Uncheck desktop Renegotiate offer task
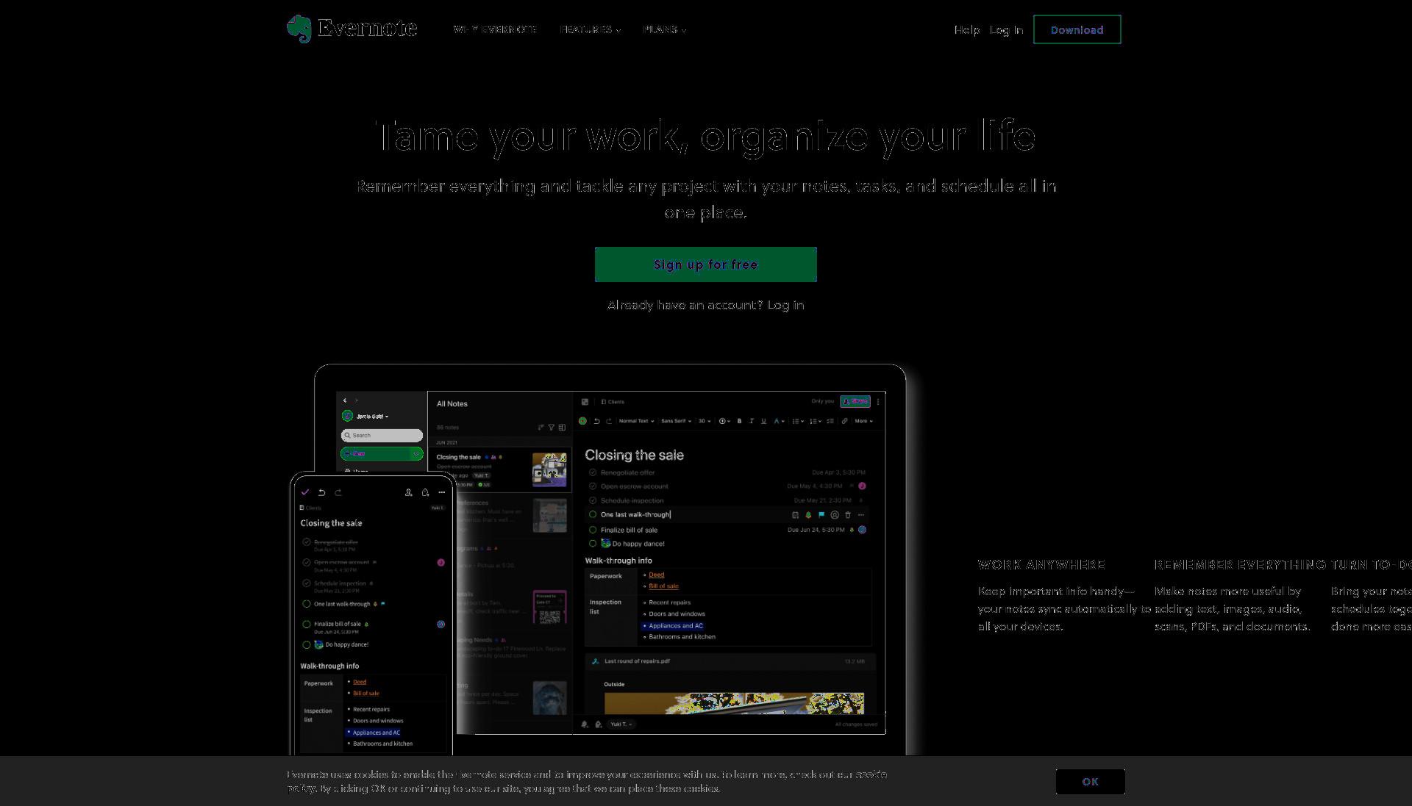 [593, 472]
